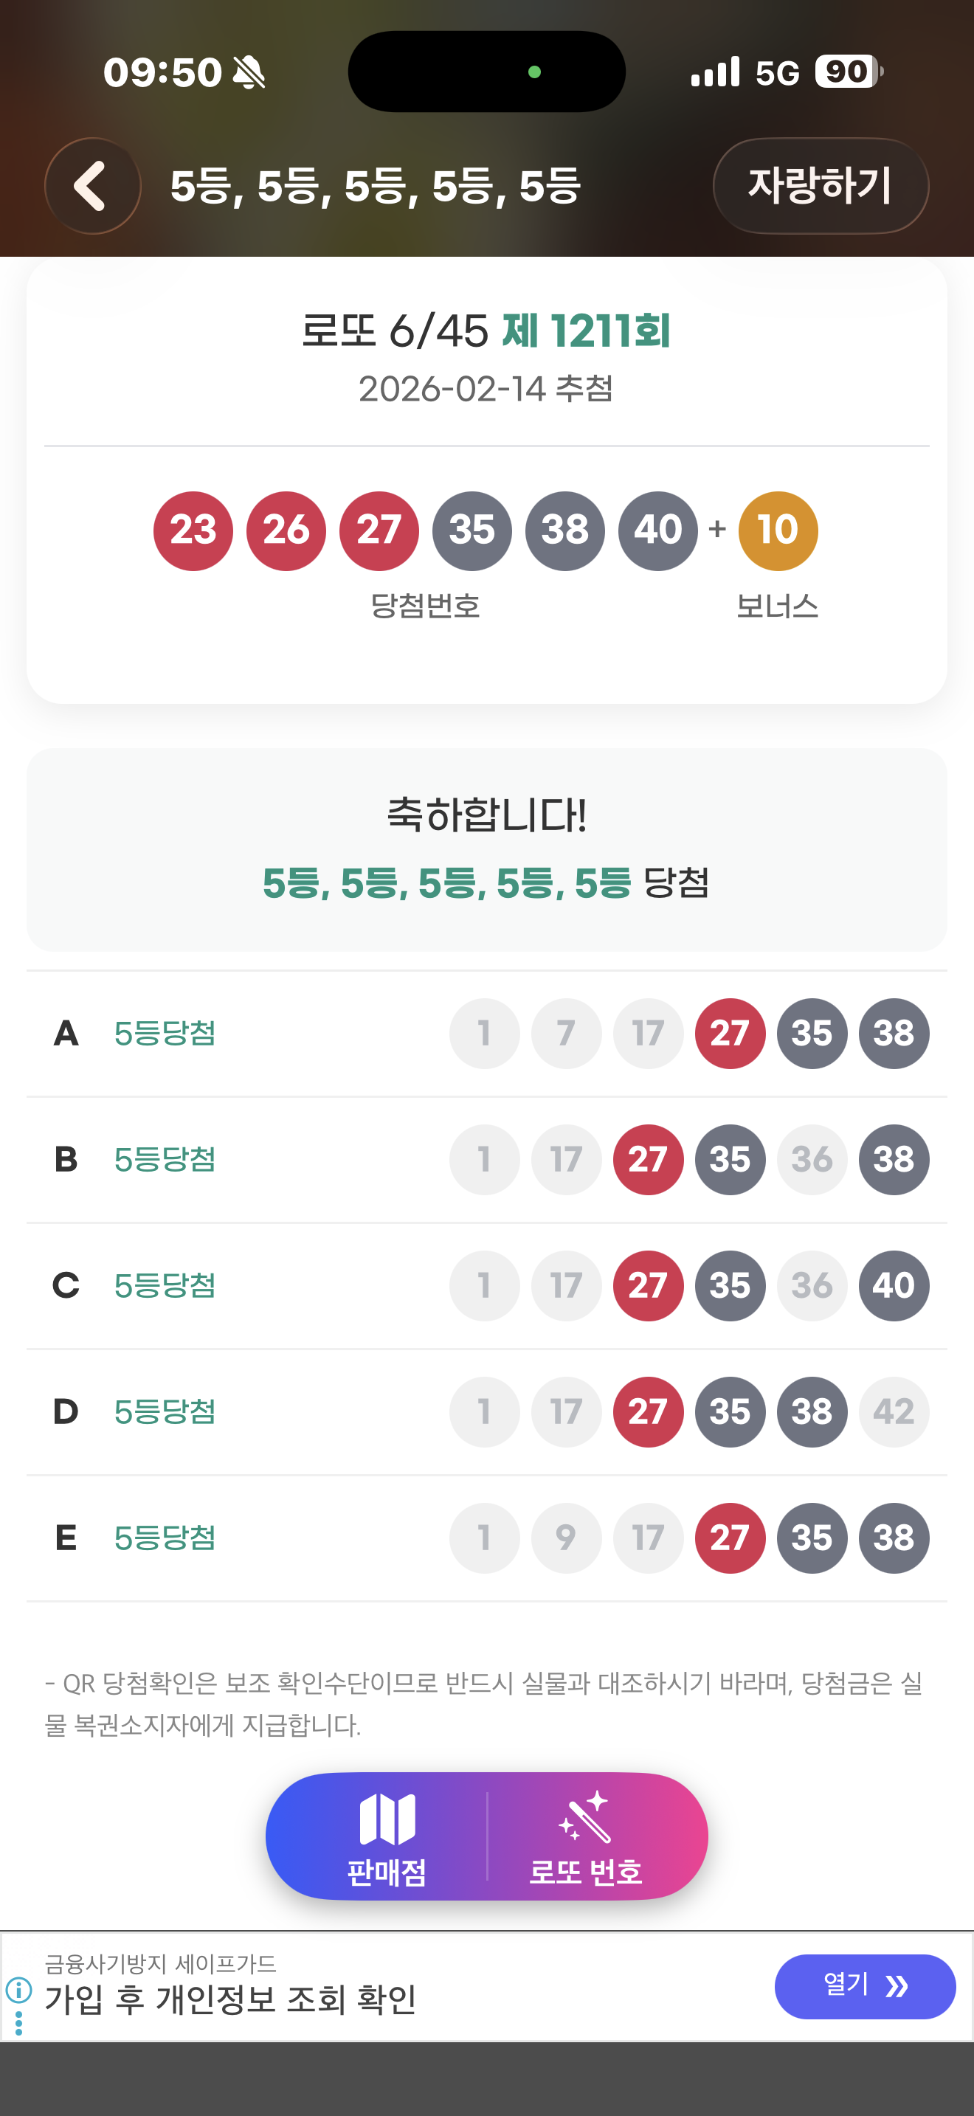The height and width of the screenshot is (2116, 974).
Task: Tap ball 36 in row C
Action: [812, 1285]
